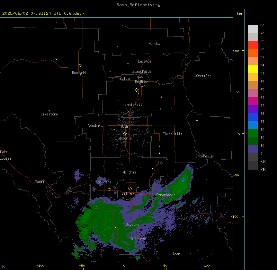Click the deep orange swatch between 60 and 57
277x270 pixels.
point(253,53)
